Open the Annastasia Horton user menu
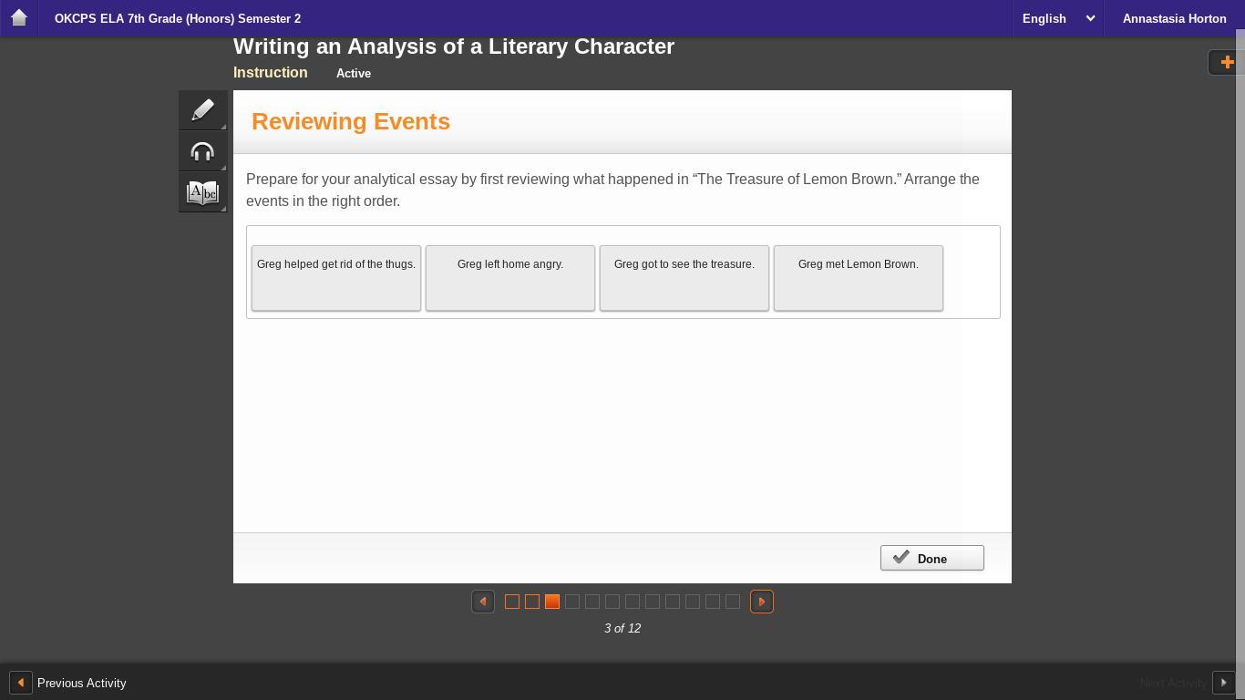Image resolution: width=1245 pixels, height=700 pixels. 1174,18
